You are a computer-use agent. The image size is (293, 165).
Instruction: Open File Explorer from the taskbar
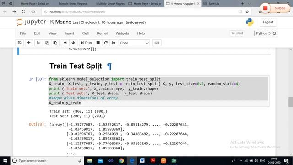tap(90, 161)
